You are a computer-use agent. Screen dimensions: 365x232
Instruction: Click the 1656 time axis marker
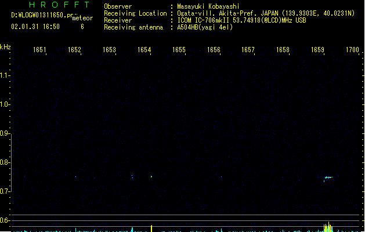pyautogui.click(x=214, y=50)
